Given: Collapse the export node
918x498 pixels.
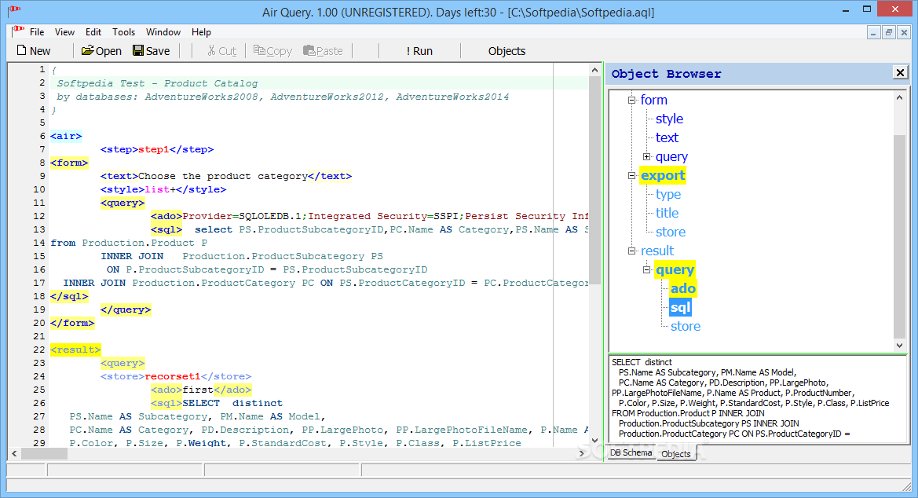Looking at the screenshot, I should click(x=631, y=175).
